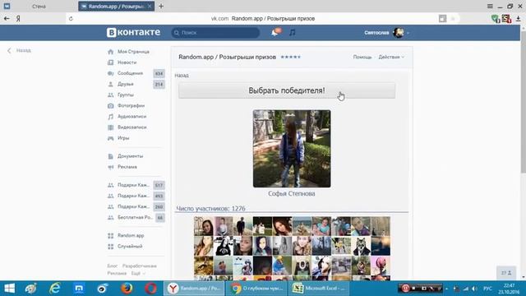Viewport: 526px width, 296px height.
Task: Open Бесплатная Ро... group in sidebar
Action: click(135, 217)
